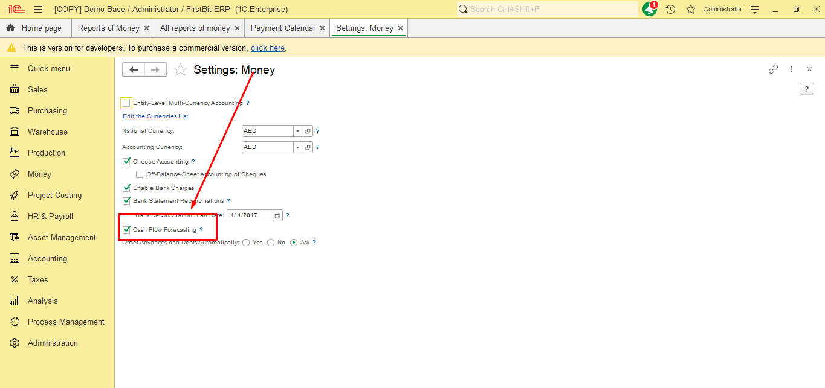Copy link to this settings page
The image size is (825, 388).
(773, 69)
